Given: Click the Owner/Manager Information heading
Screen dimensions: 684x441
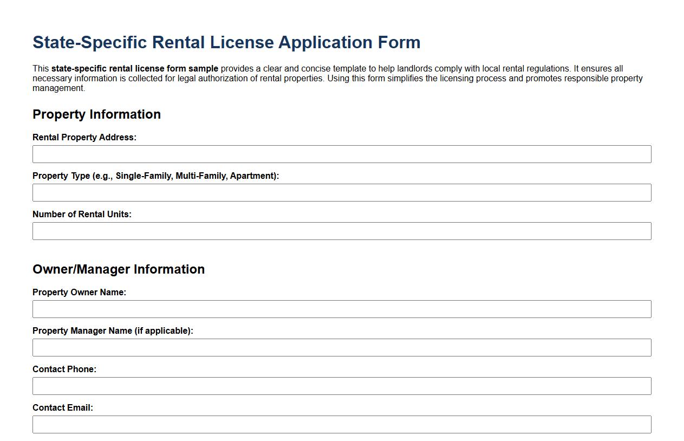Looking at the screenshot, I should [119, 269].
